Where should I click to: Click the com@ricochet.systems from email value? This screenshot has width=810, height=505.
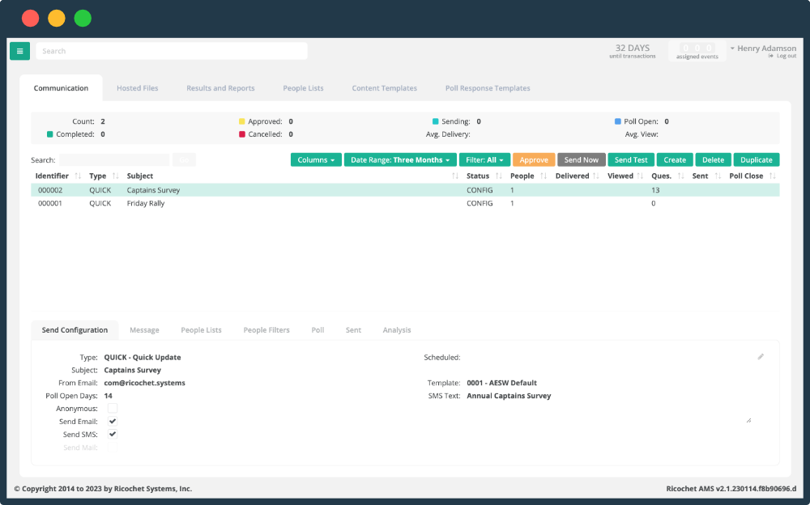point(145,383)
